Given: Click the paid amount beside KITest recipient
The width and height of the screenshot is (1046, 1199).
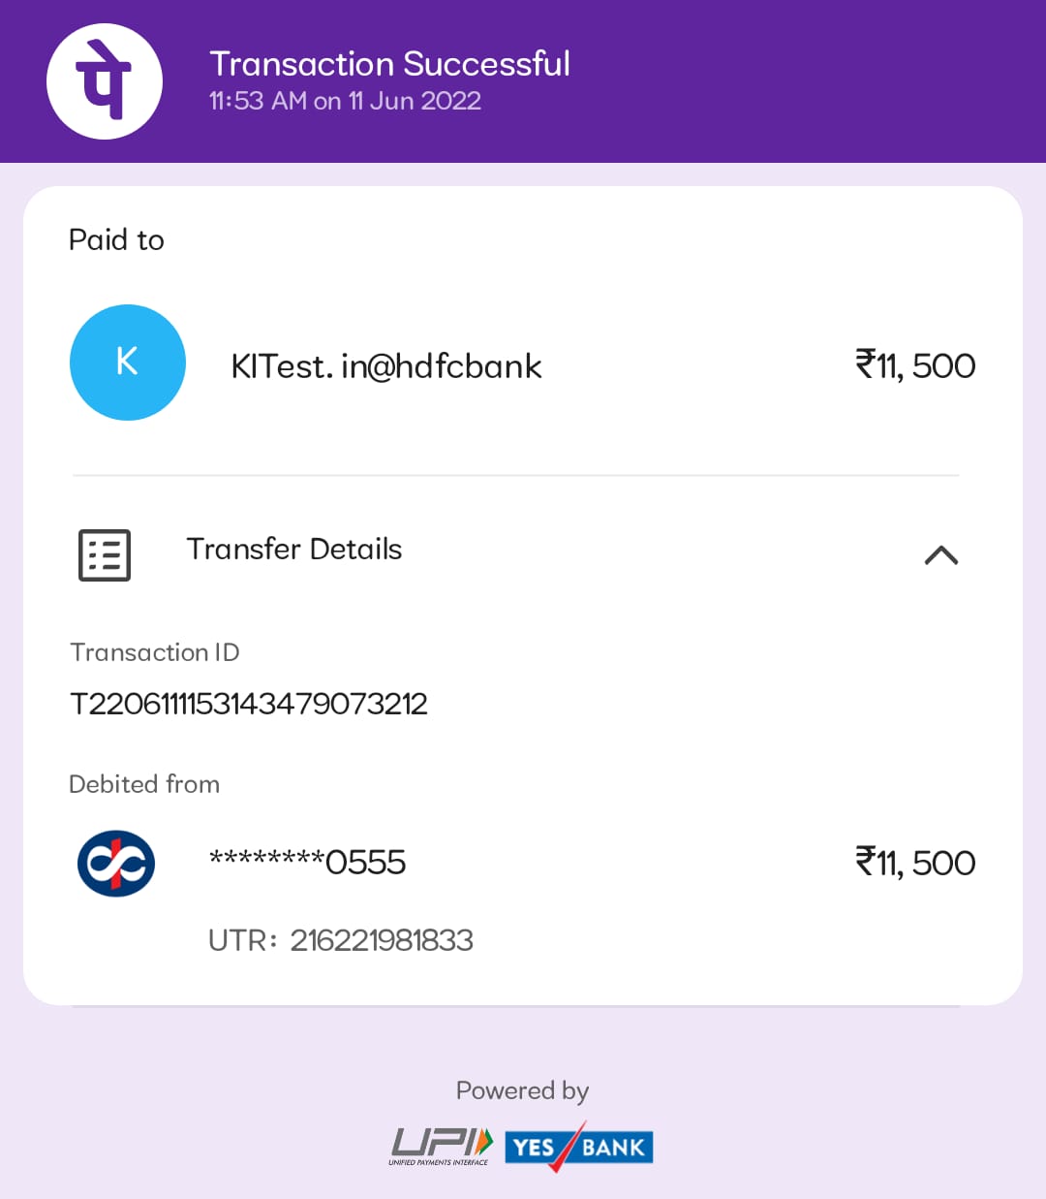Looking at the screenshot, I should [914, 366].
